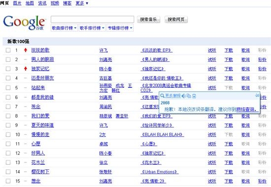Image resolution: width=271 pixels, height=187 pixels.
Task: Check the box for song 13 花木兰
Action: [8, 162]
